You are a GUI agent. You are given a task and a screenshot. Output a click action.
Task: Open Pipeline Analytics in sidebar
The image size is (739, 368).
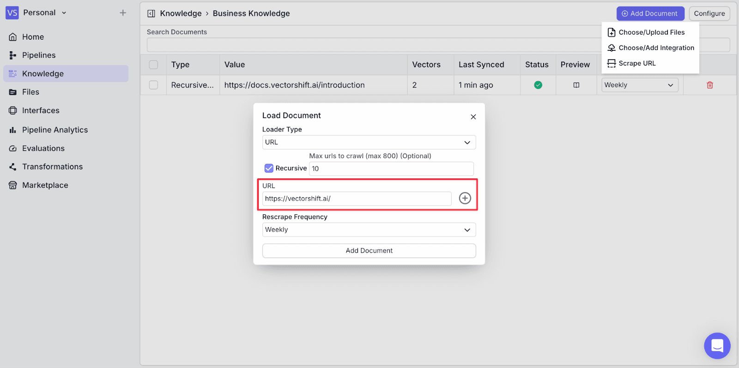66,130
